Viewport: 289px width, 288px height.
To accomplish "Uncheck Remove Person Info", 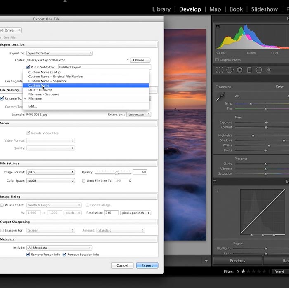I will (28, 254).
